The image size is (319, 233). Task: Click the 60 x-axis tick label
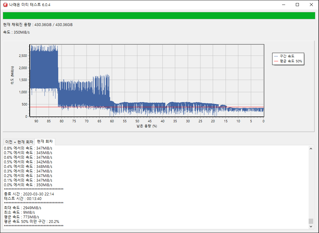point(112,121)
